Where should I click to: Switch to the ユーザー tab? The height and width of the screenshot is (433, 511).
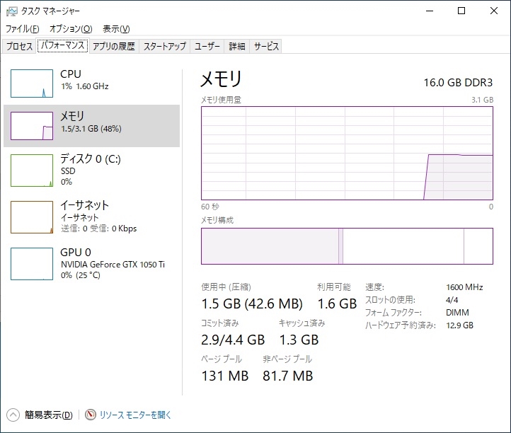click(207, 47)
